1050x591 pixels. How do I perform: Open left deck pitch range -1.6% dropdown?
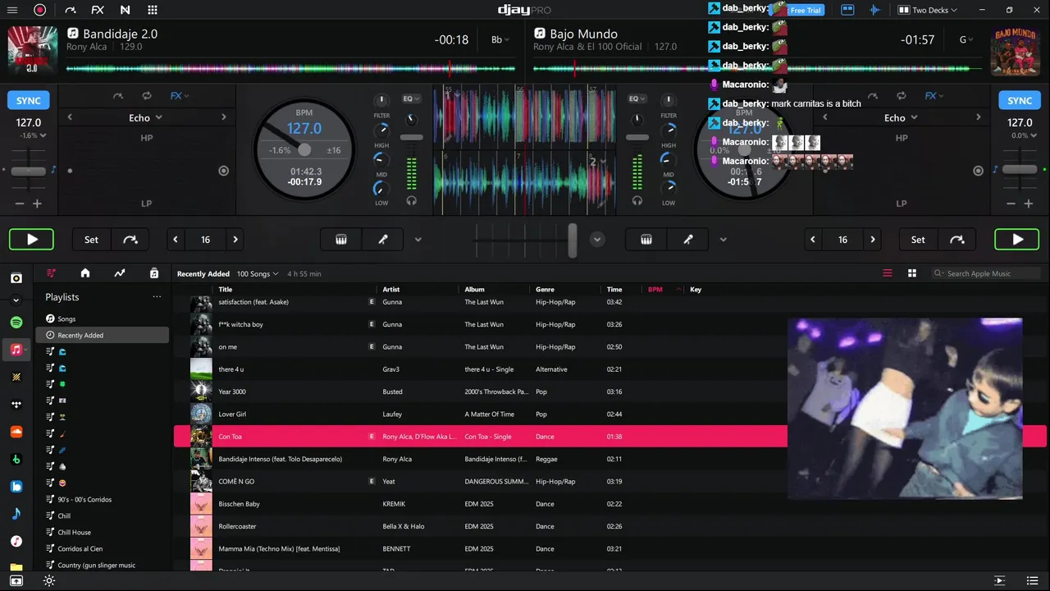click(x=33, y=135)
